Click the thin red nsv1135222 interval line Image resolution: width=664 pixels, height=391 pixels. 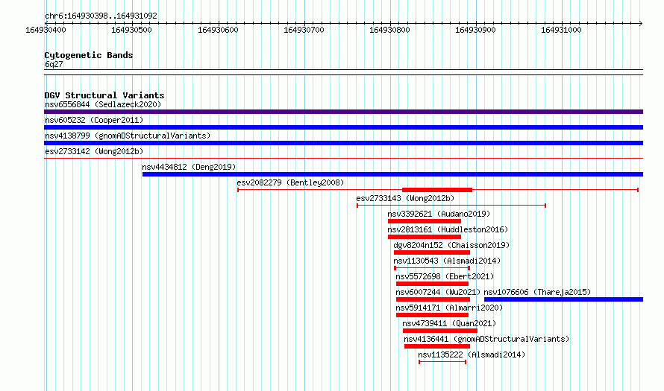click(x=442, y=362)
